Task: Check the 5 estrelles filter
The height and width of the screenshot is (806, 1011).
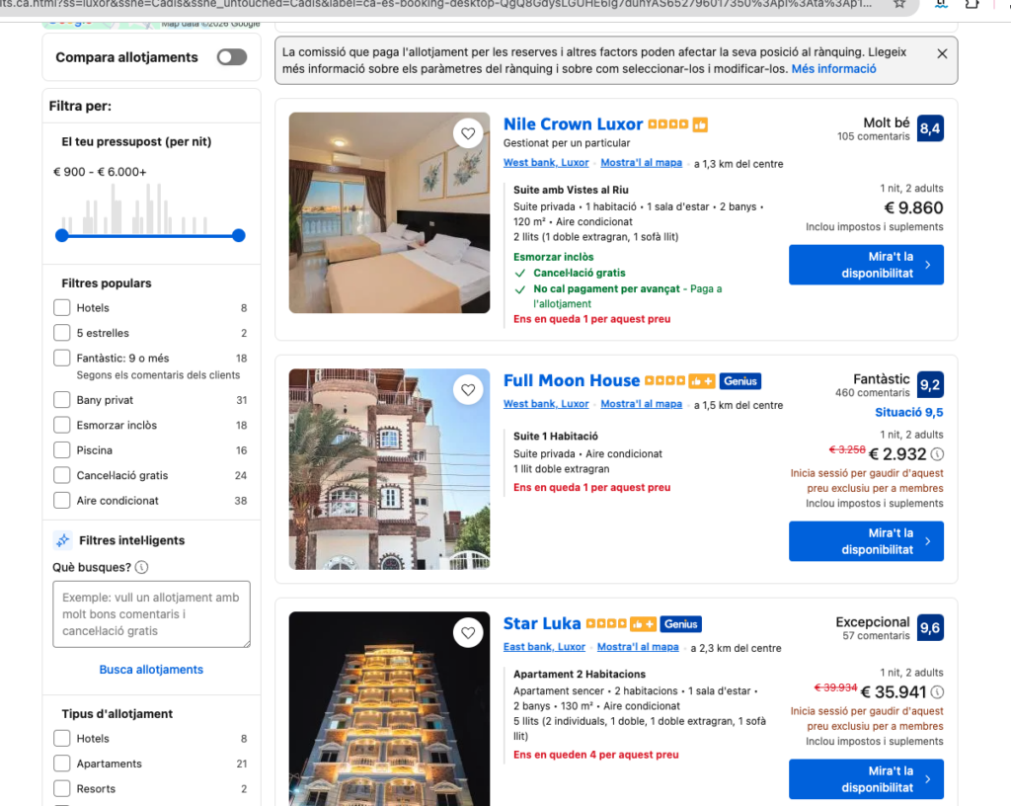Action: 62,333
